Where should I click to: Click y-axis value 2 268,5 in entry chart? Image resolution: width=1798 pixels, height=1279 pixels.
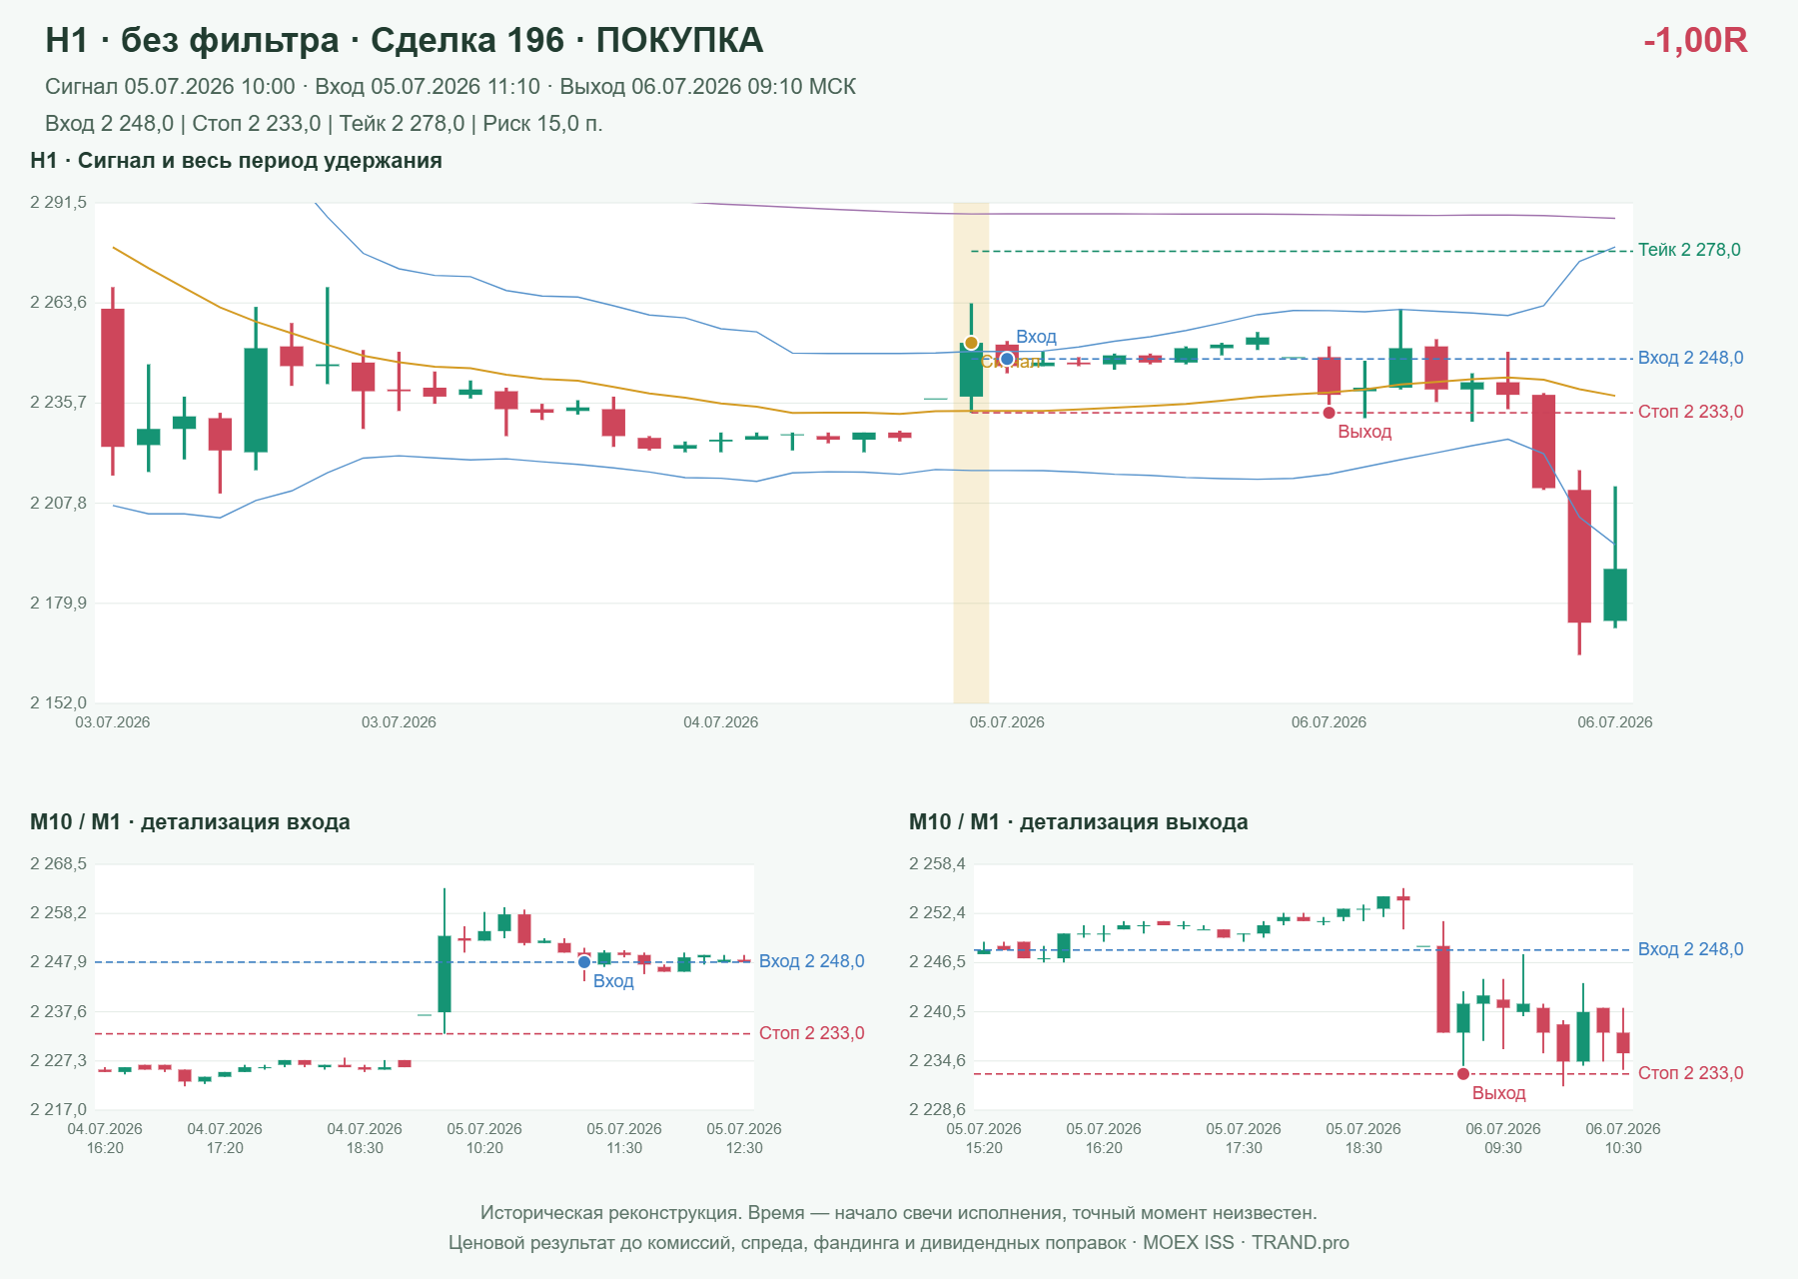point(58,864)
